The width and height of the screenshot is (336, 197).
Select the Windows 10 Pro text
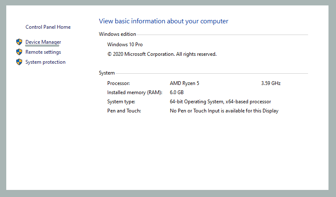pos(125,45)
